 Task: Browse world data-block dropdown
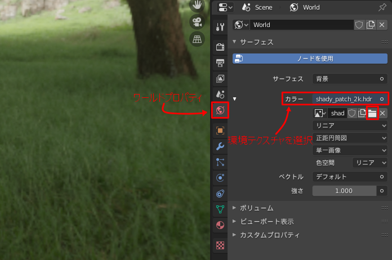click(x=241, y=25)
